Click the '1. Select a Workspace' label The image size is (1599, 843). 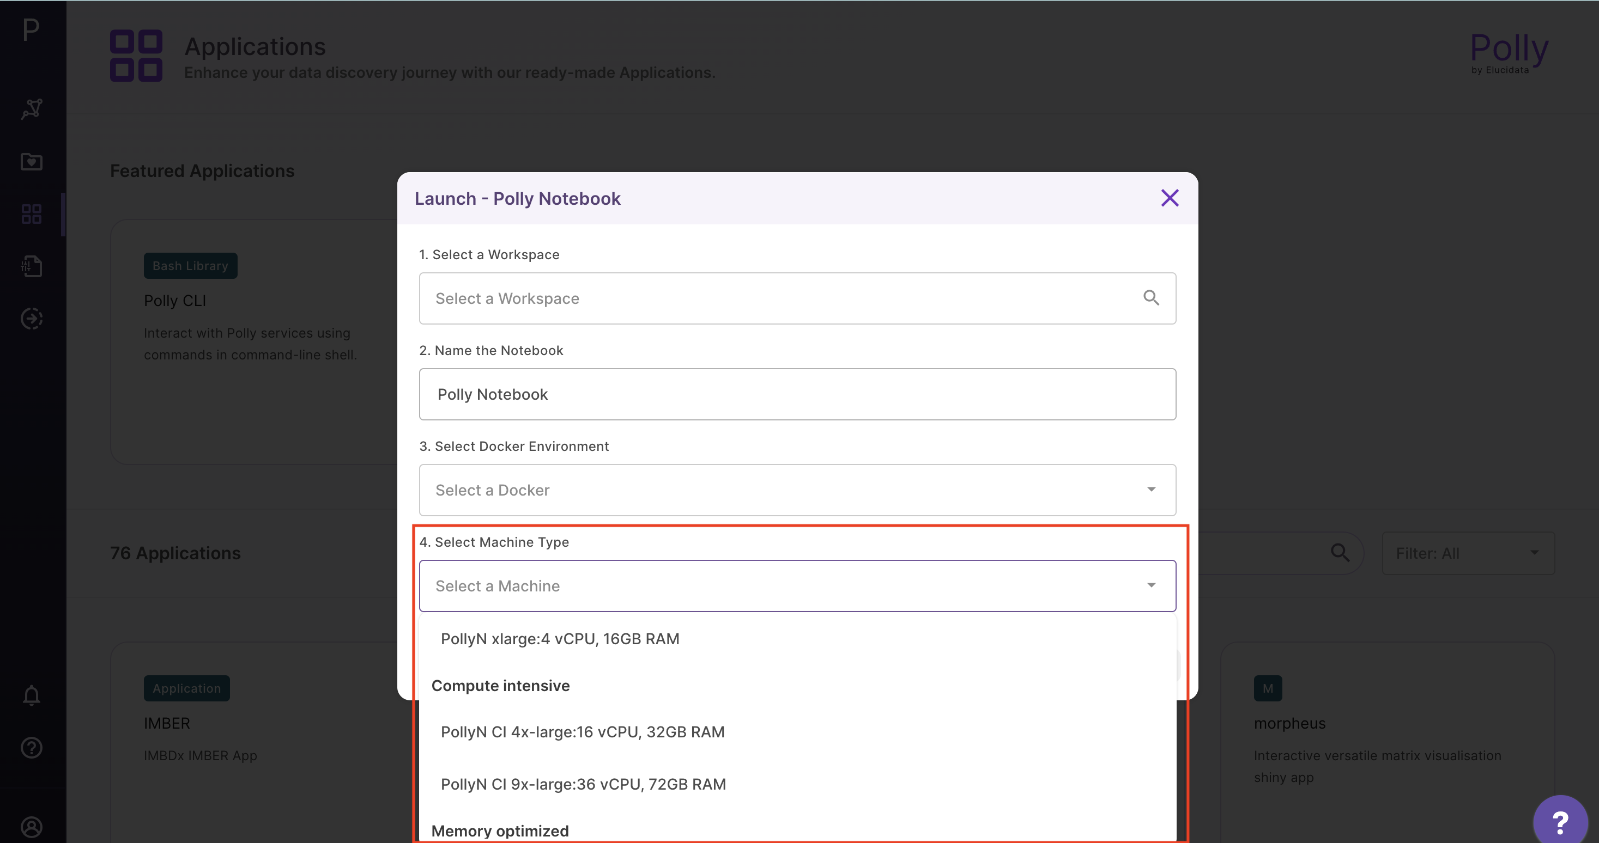(489, 255)
